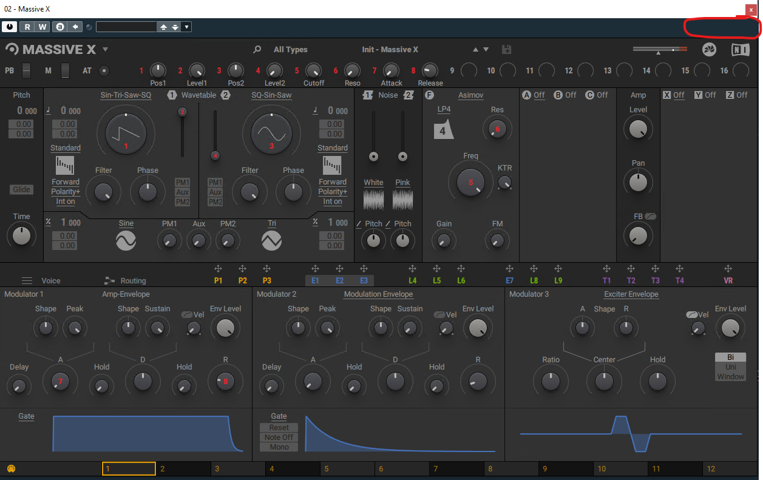Toggle the Vel switch in Modulator 3
This screenshot has width=763, height=480.
(691, 315)
